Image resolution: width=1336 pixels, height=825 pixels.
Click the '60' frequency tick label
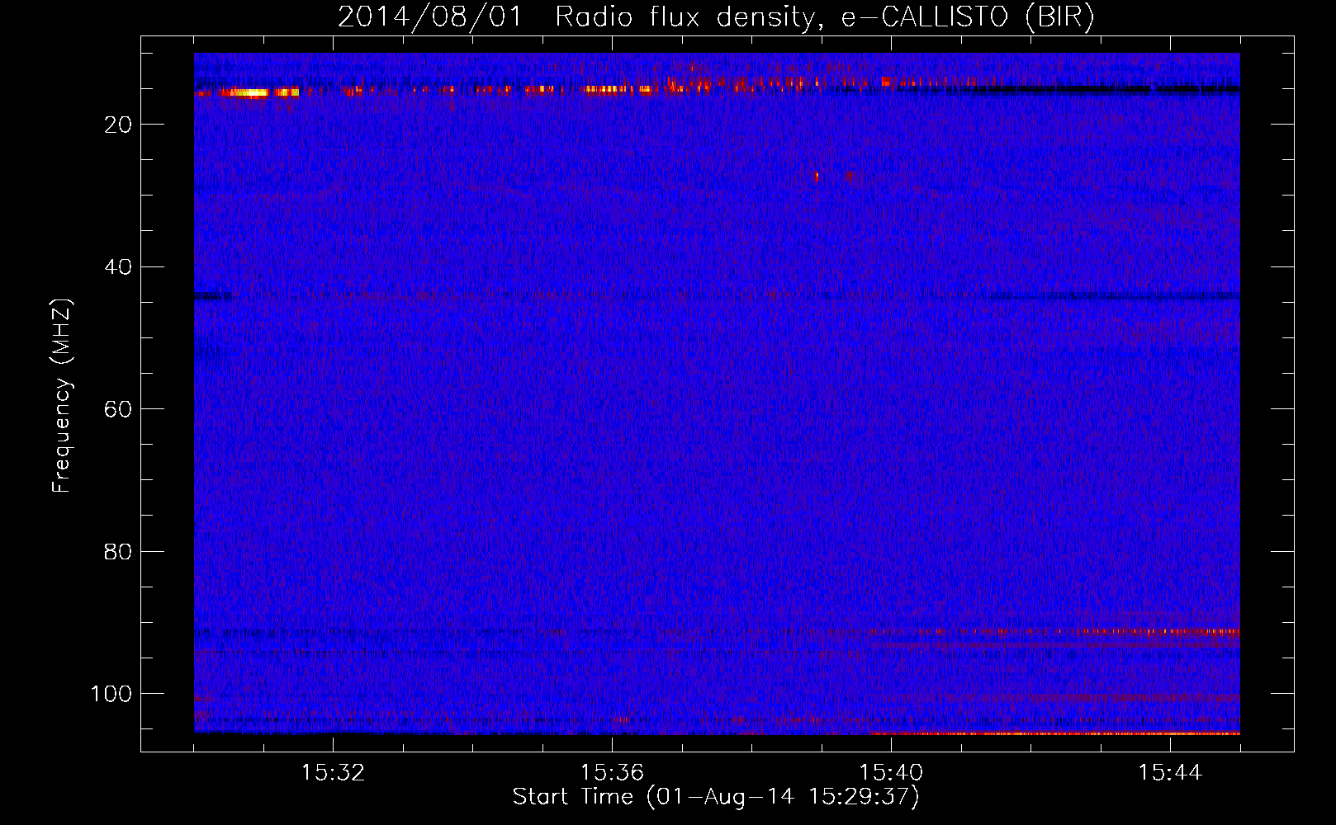[119, 409]
